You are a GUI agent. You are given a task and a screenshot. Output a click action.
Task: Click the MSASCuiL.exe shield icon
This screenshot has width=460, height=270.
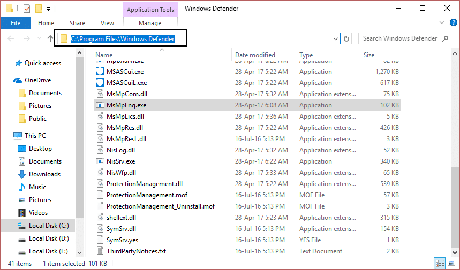100,82
